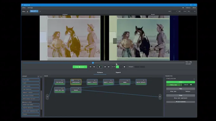Image resolution: width=216 pixels, height=121 pixels.
Task: Click the Edge section button
Action: click(181, 89)
